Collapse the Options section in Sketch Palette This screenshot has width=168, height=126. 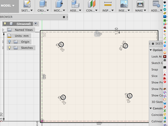point(151,50)
